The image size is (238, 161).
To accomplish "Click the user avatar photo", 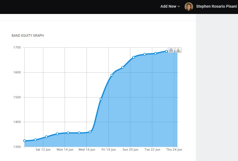I will 189,7.
